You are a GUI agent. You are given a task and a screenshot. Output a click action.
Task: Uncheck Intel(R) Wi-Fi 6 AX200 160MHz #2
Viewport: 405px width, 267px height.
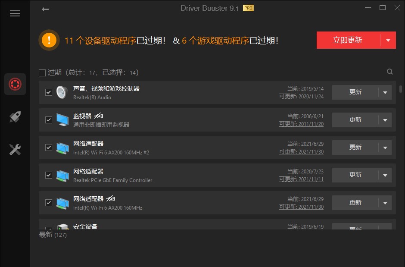pyautogui.click(x=48, y=147)
